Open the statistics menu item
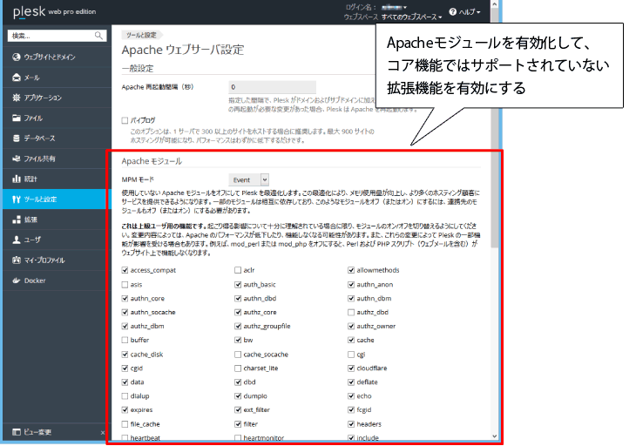The height and width of the screenshot is (446, 636). tap(57, 179)
